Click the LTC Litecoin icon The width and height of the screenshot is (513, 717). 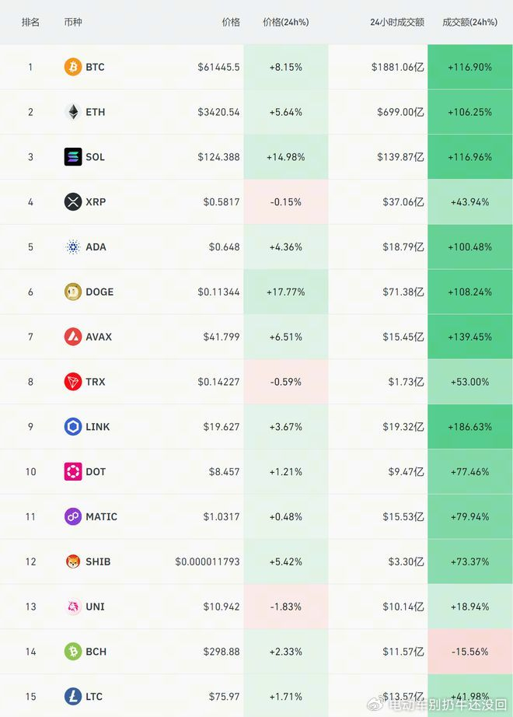pyautogui.click(x=73, y=697)
